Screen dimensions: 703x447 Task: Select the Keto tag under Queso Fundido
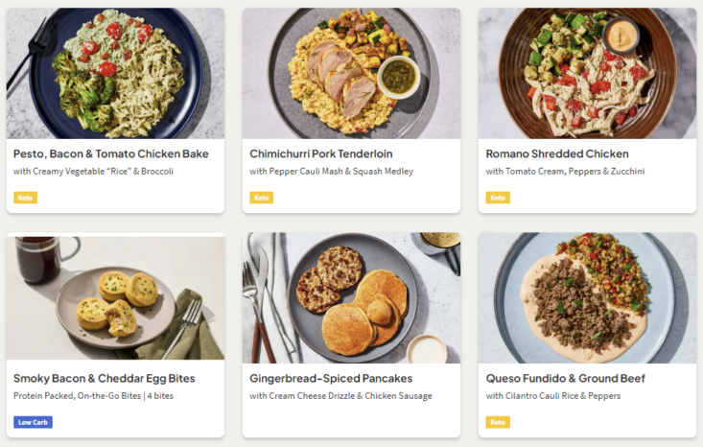point(497,422)
